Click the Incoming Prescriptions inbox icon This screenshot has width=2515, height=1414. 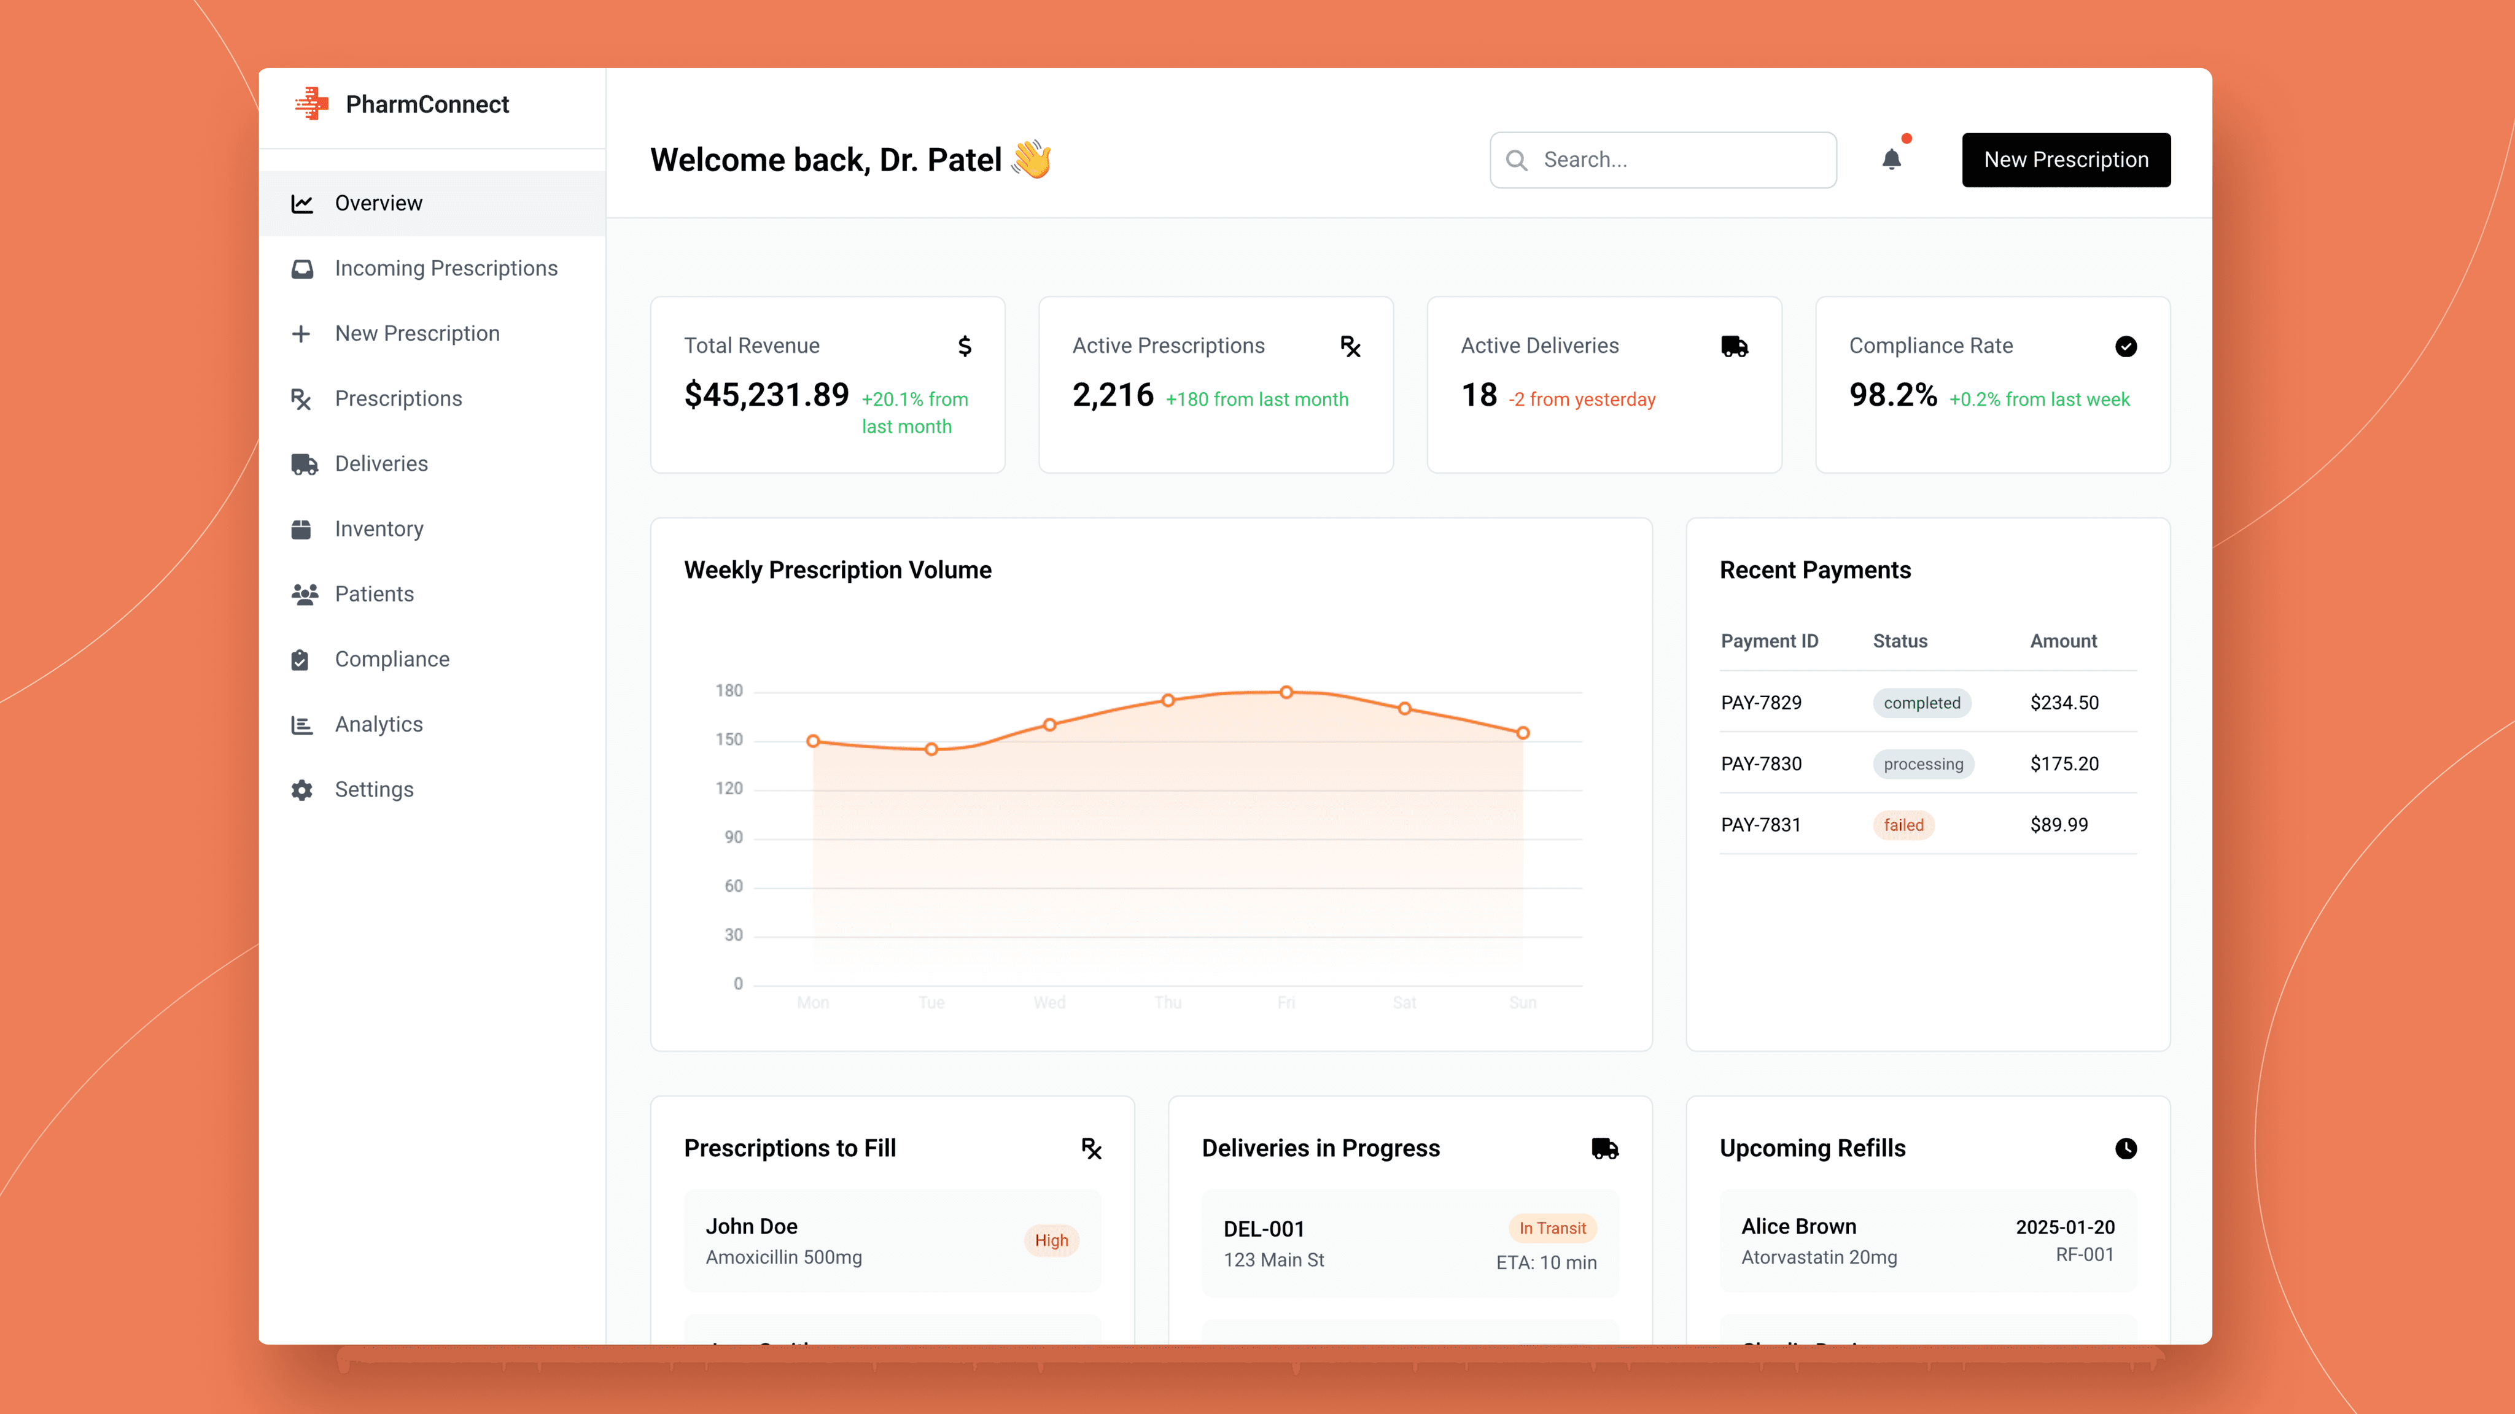tap(301, 268)
